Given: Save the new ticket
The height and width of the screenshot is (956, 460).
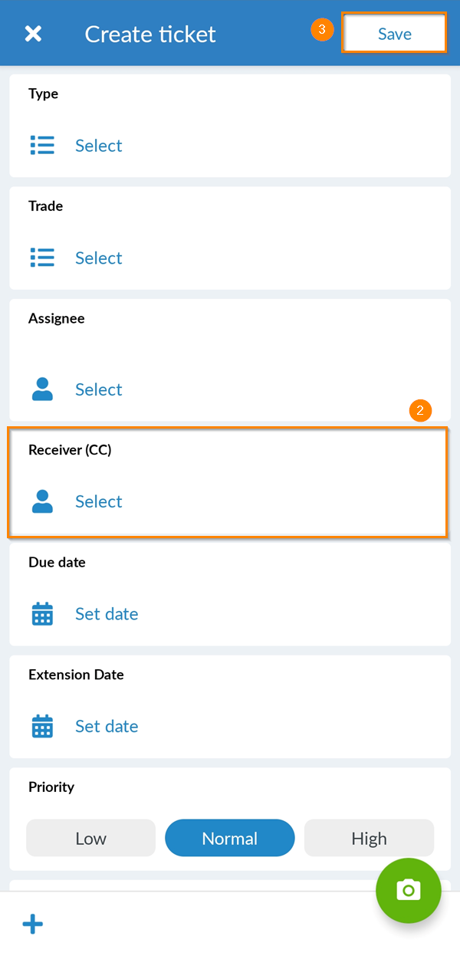Looking at the screenshot, I should point(394,34).
